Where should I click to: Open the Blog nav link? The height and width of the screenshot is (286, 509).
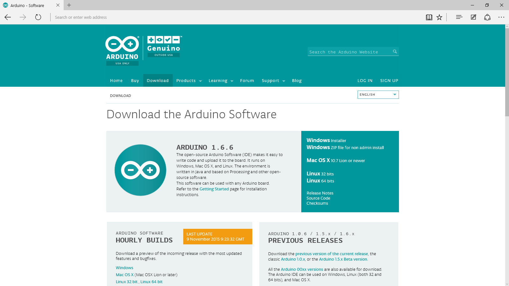[297, 81]
